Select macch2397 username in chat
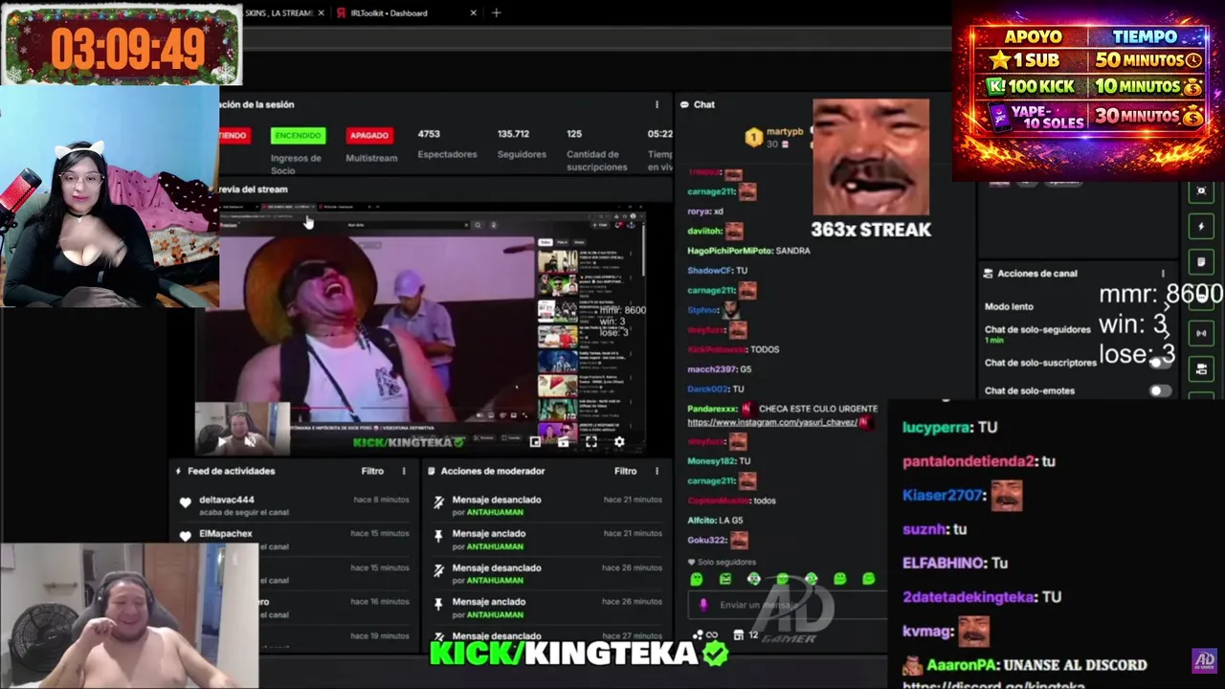1225x689 pixels. click(x=712, y=369)
